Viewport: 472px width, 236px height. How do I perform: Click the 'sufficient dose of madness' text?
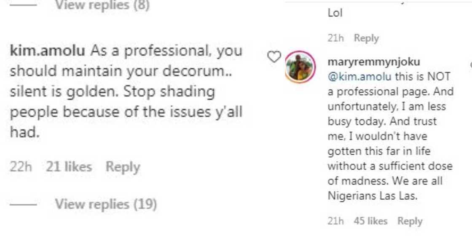coord(389,166)
